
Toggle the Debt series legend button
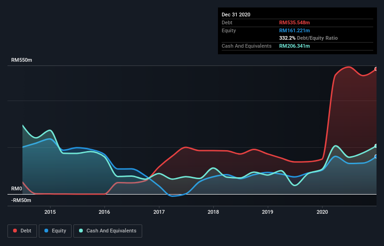pyautogui.click(x=22, y=231)
